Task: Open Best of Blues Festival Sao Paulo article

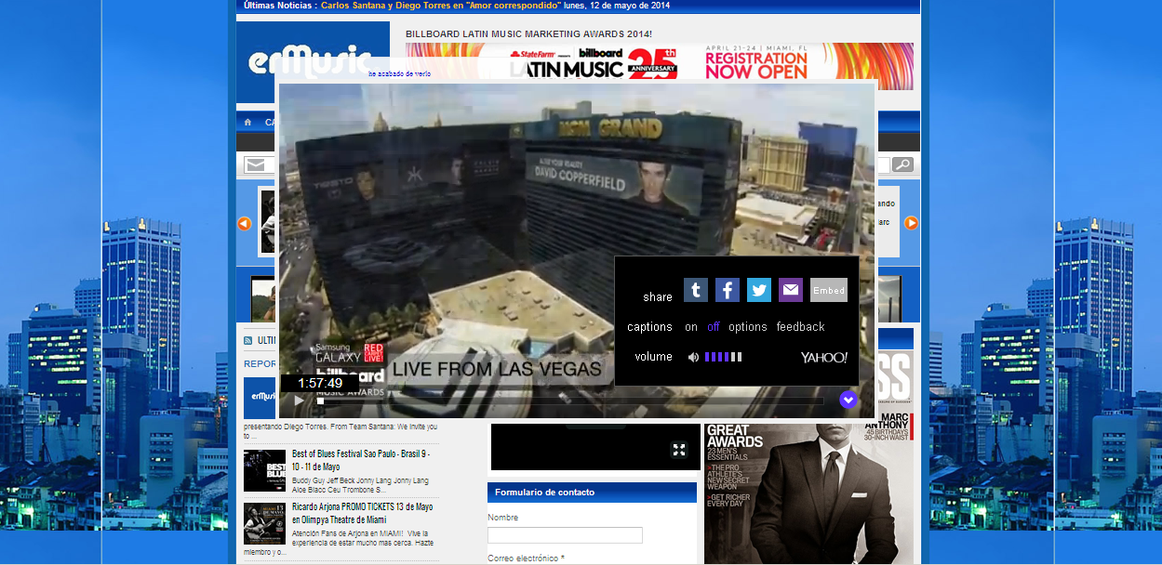Action: click(x=361, y=460)
